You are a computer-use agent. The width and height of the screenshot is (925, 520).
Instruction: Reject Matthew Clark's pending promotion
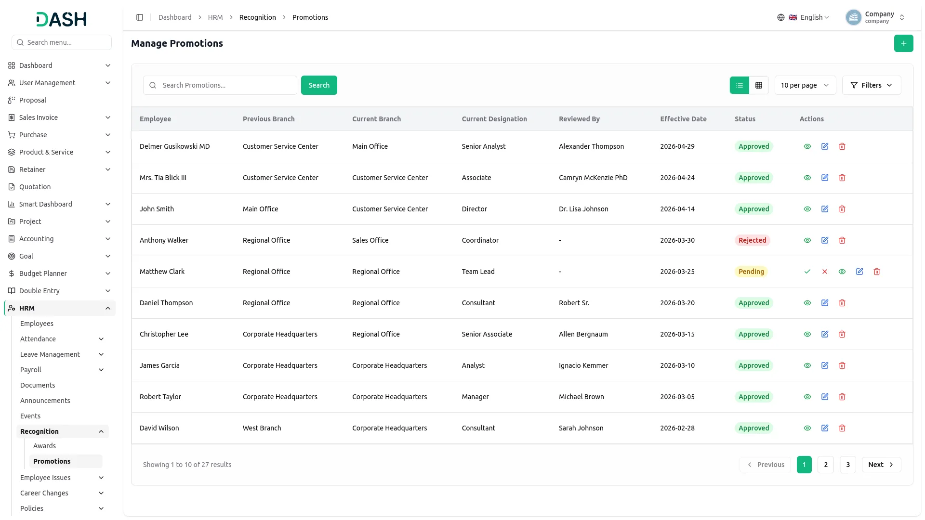825,272
